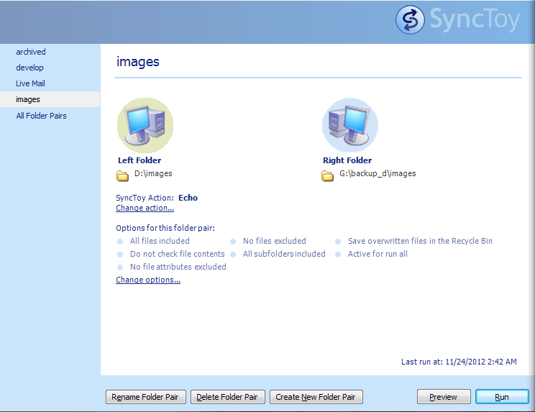This screenshot has height=412, width=535.
Task: Click the folder icon beside D:\images
Action: click(122, 175)
